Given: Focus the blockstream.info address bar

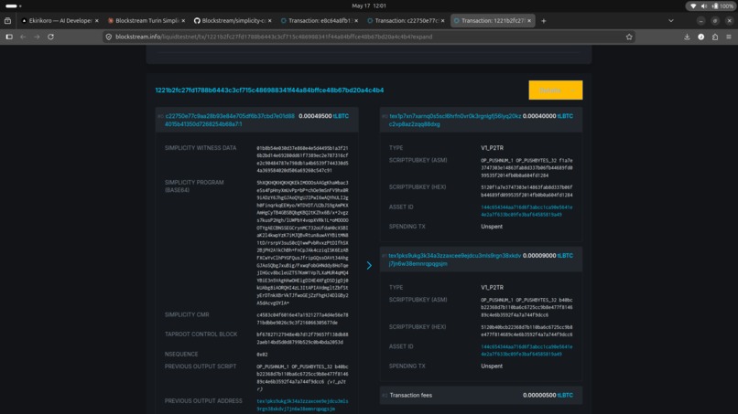Looking at the screenshot, I should point(367,37).
